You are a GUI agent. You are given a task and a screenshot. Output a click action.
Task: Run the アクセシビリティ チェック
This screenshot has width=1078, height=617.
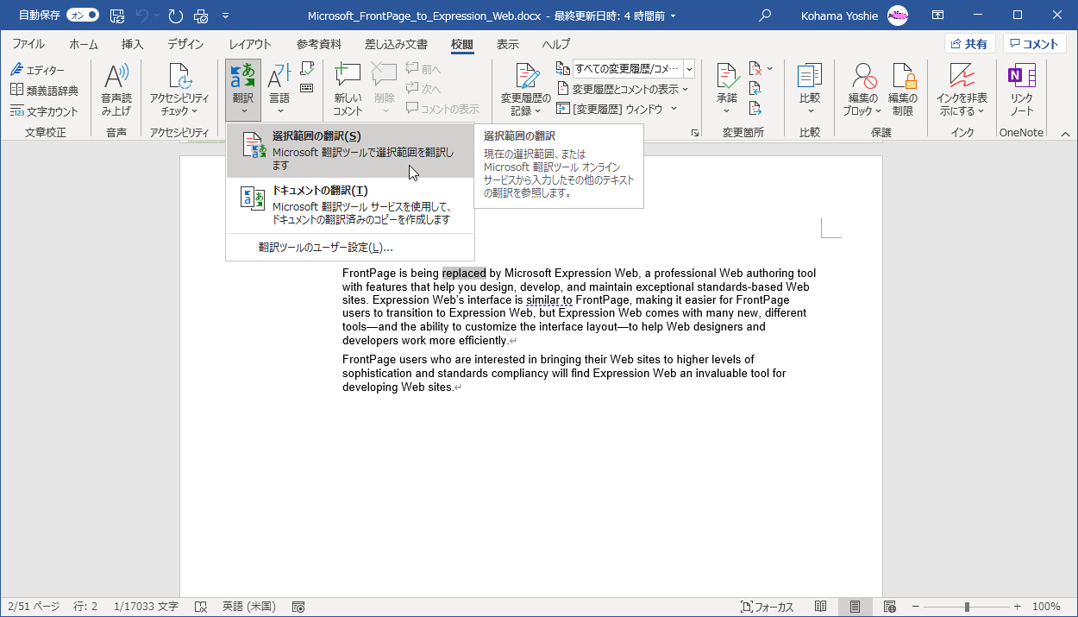tap(179, 89)
